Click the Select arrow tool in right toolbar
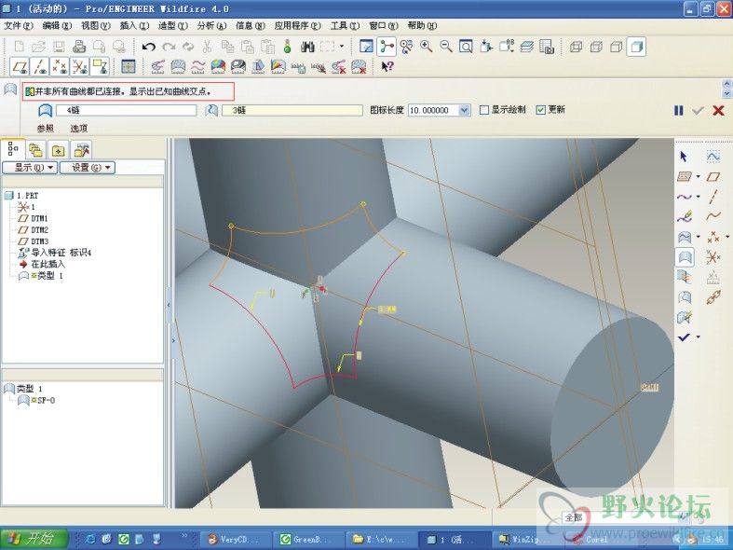This screenshot has height=550, width=733. point(684,157)
